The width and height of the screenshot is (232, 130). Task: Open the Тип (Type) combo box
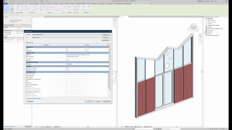click(x=66, y=38)
